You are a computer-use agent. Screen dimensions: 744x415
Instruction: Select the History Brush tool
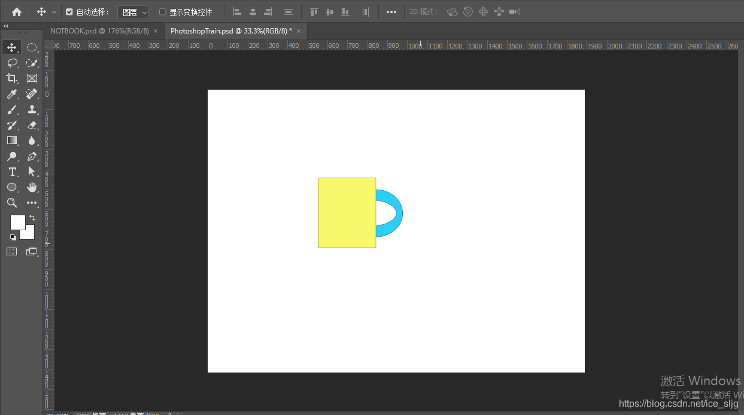tap(12, 126)
